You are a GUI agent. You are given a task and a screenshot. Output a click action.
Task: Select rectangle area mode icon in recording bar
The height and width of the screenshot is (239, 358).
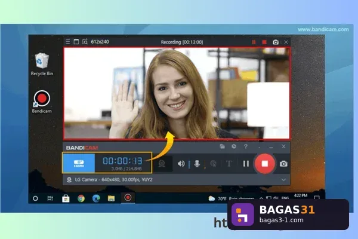[x=76, y=42]
